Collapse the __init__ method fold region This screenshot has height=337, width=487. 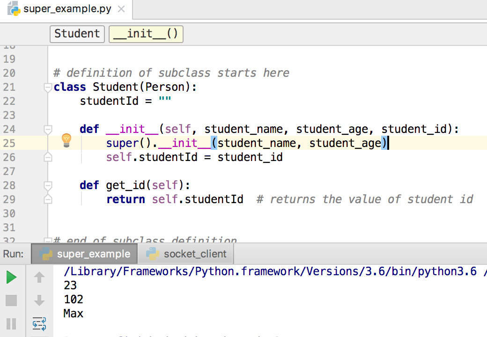pos(47,129)
